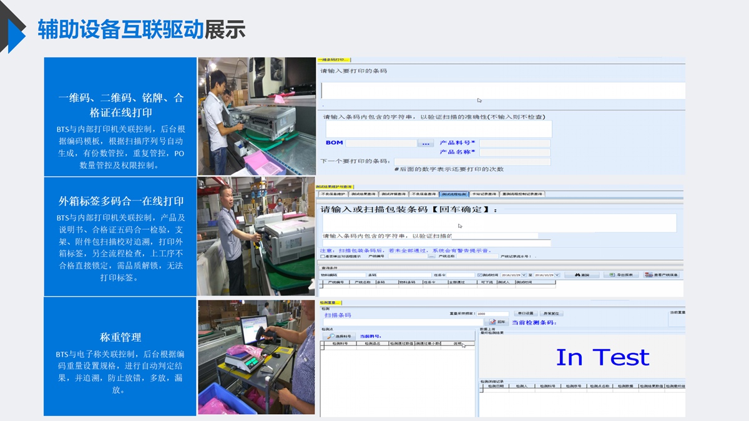Toggle the 是否弹出对话框提示 checkbox
Image resolution: width=749 pixels, height=421 pixels.
(x=323, y=256)
